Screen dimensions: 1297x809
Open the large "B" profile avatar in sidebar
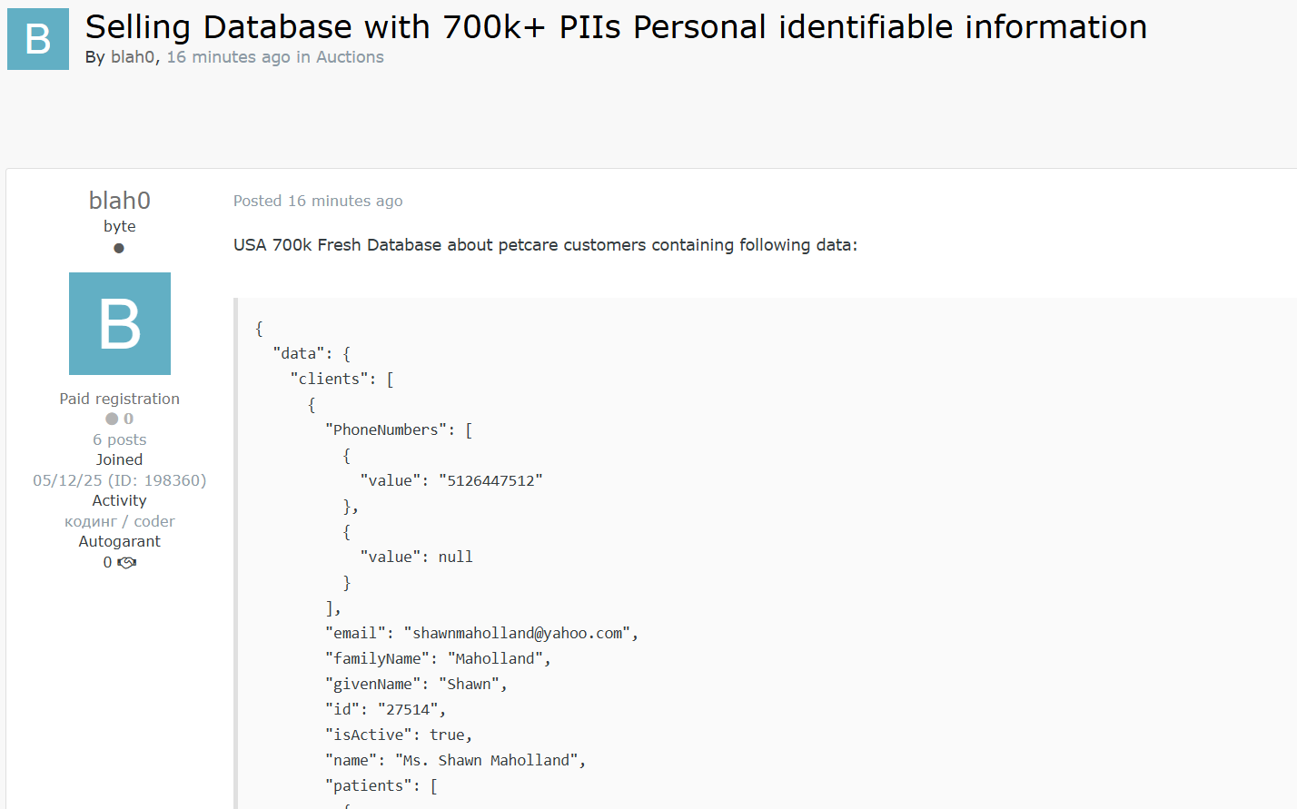click(120, 323)
